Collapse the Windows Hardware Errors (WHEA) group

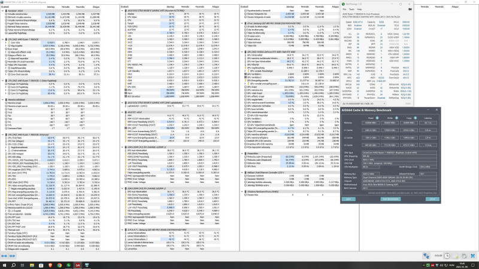click(242, 192)
